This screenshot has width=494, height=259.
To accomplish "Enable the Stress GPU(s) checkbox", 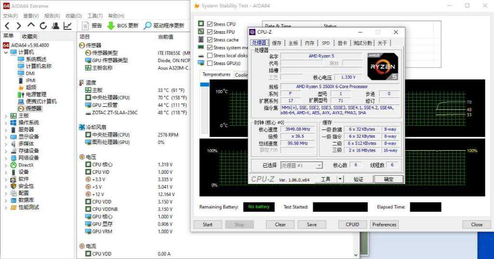I will 210,63.
